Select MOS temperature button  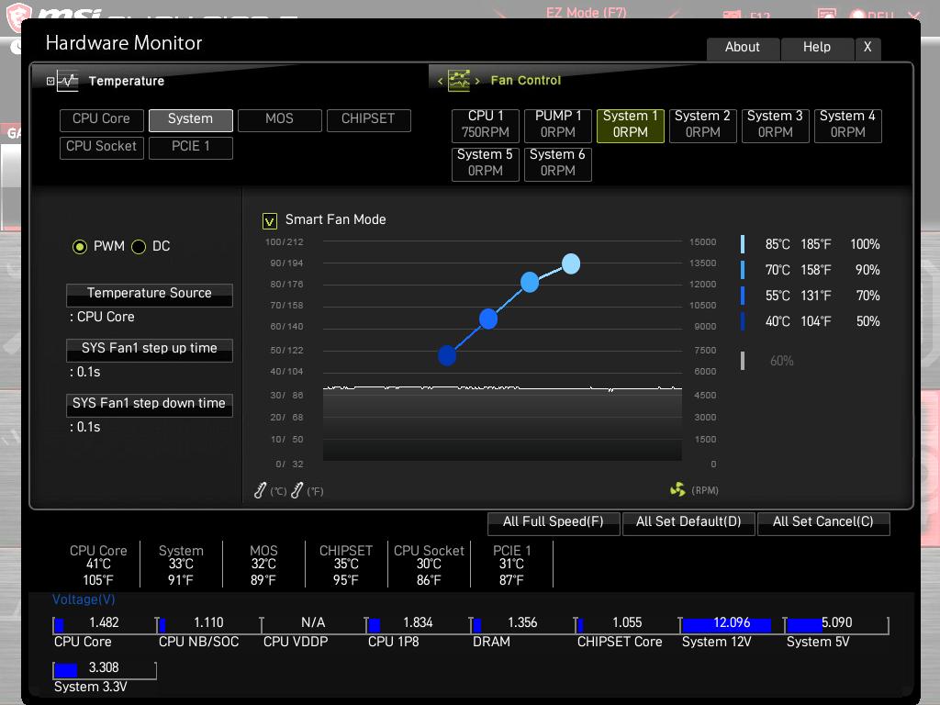(x=279, y=119)
